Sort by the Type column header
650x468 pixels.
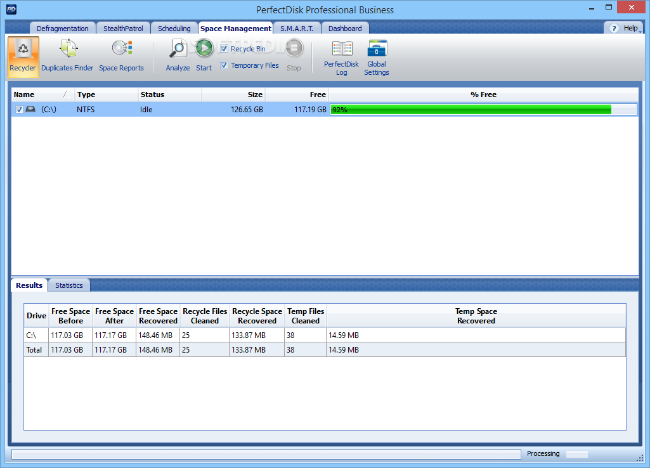[106, 94]
